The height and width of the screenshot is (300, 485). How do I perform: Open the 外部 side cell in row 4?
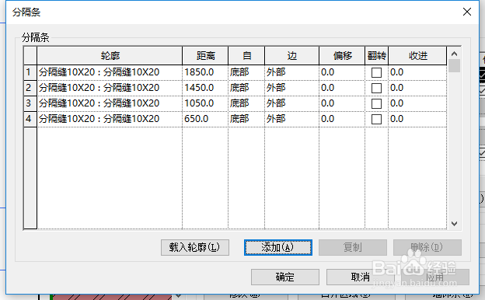coord(291,119)
